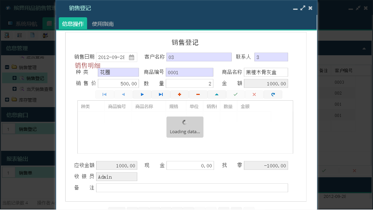The height and width of the screenshot is (222, 373).
Task: Select the add record plus icon
Action: click(x=179, y=94)
